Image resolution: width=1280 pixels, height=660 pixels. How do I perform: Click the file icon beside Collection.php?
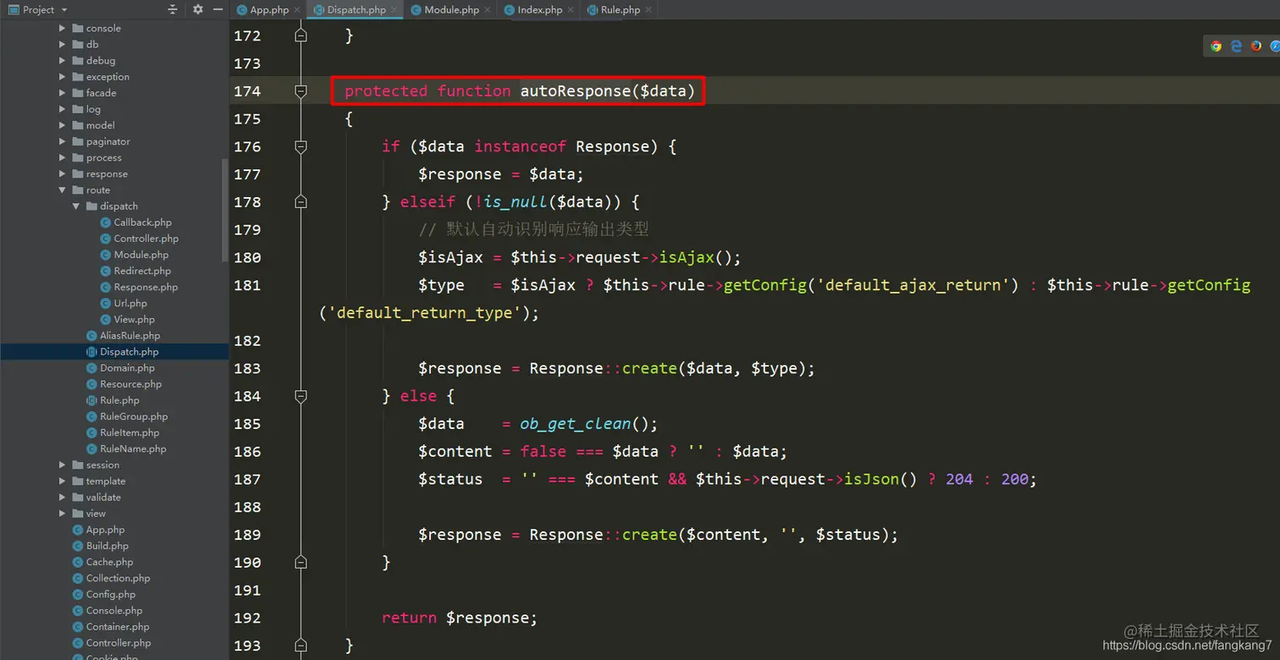(x=78, y=578)
